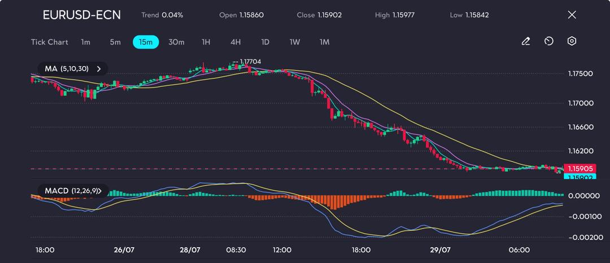Close the EURUSD-ECN chart panel
610x263 pixels.
coord(572,15)
